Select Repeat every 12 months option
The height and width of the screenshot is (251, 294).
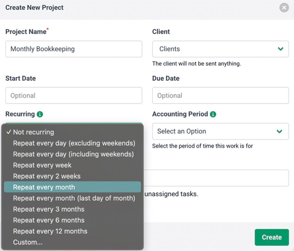[50, 231]
